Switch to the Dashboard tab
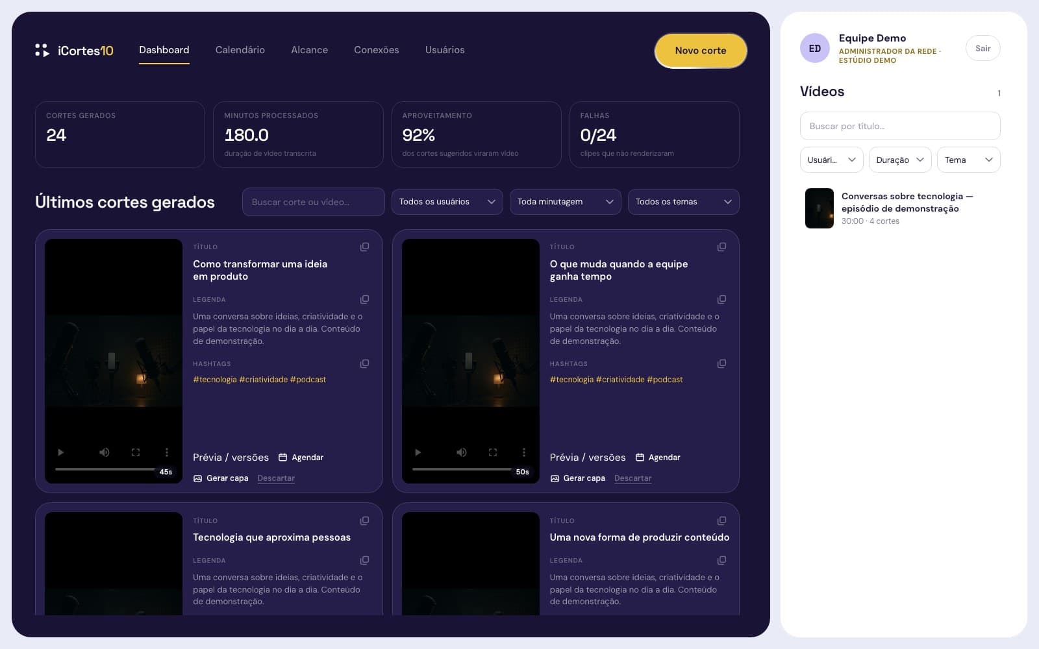This screenshot has width=1039, height=649. pyautogui.click(x=164, y=50)
